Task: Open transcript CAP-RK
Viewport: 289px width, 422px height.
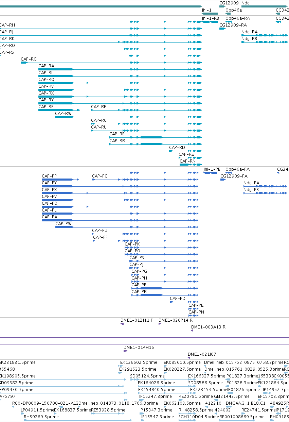Action: tap(7, 39)
